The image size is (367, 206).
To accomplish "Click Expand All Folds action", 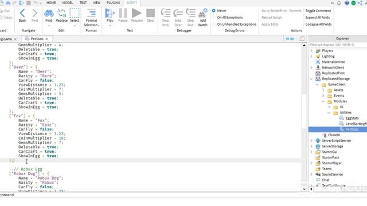I will pyautogui.click(x=318, y=18).
